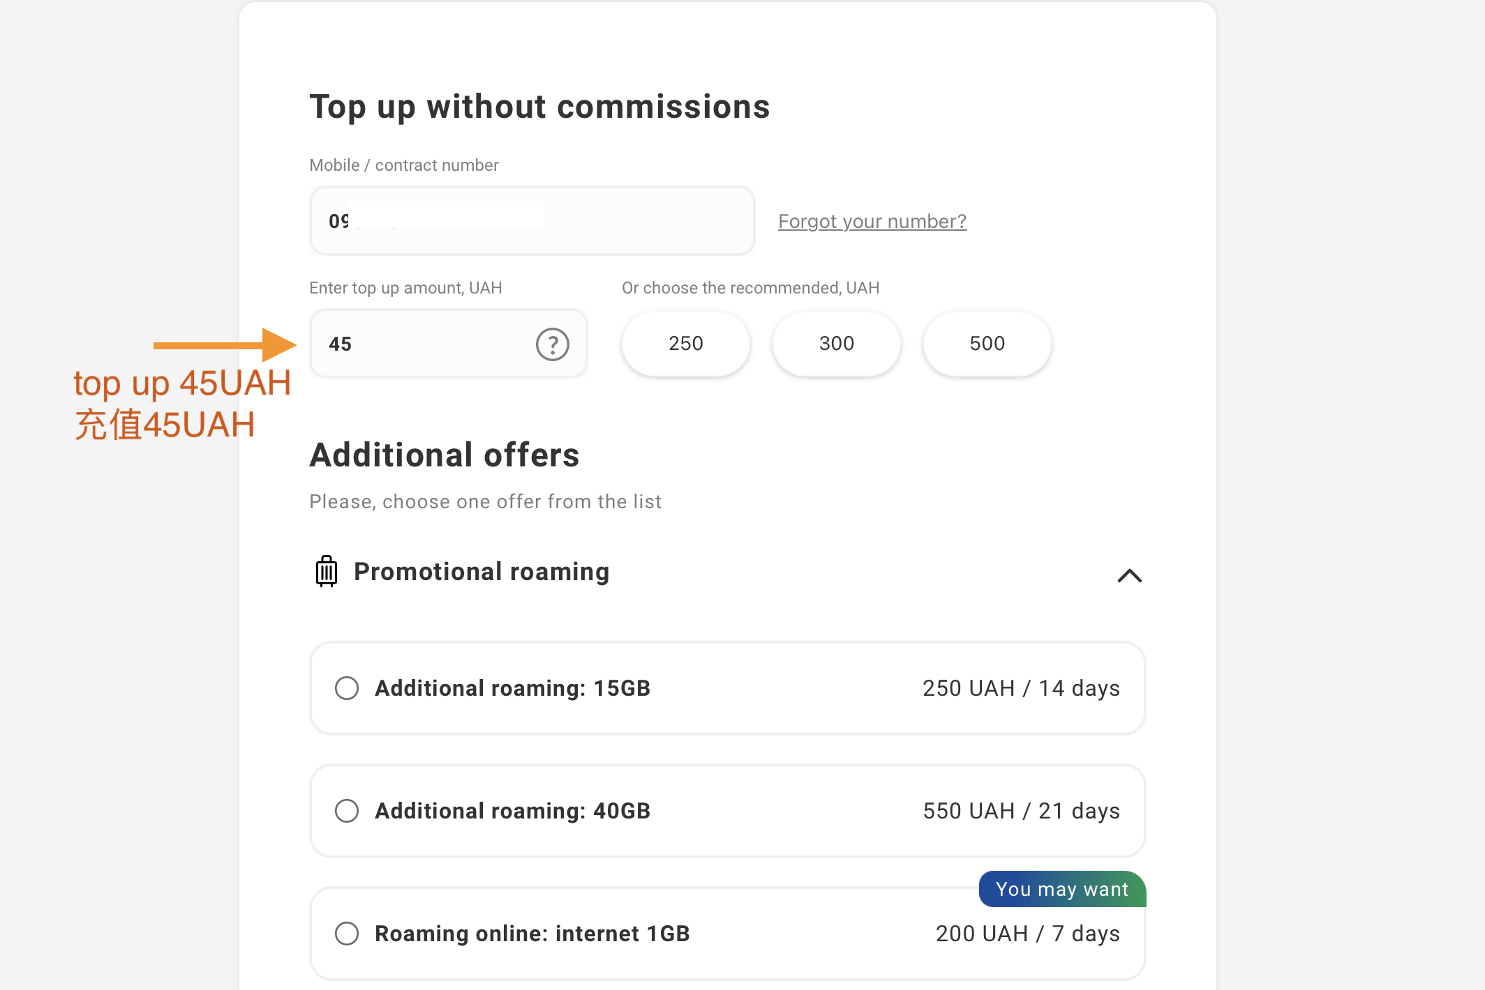This screenshot has height=990, width=1485.
Task: Open the Forgot your number link
Action: (x=872, y=221)
